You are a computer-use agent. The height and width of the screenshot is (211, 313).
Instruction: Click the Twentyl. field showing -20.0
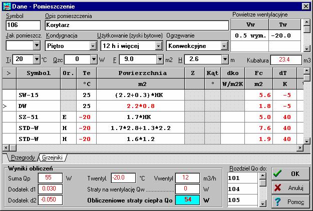click(x=123, y=177)
